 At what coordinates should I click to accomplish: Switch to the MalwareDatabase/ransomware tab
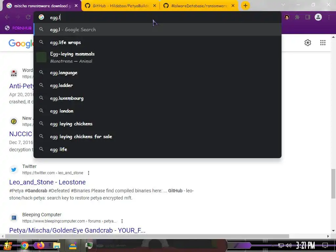pos(199,6)
